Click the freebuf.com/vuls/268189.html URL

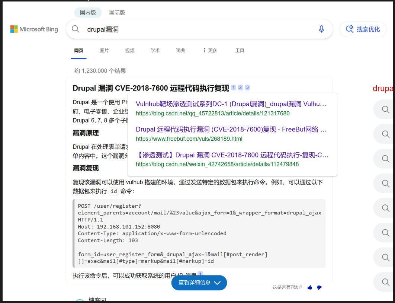click(x=189, y=139)
